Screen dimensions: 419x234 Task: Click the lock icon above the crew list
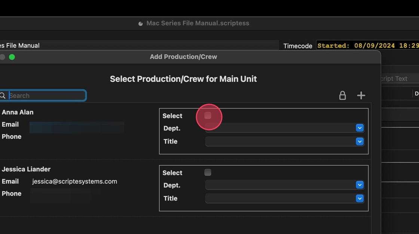(342, 96)
